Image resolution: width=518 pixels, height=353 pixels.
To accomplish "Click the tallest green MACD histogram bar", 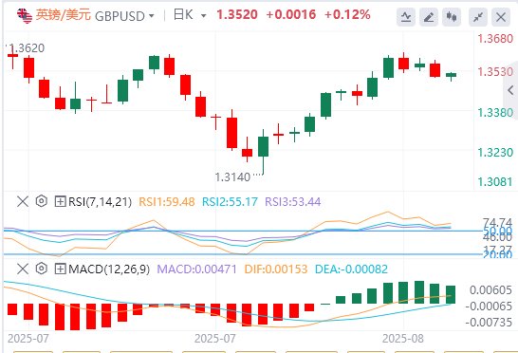I will point(419,292).
